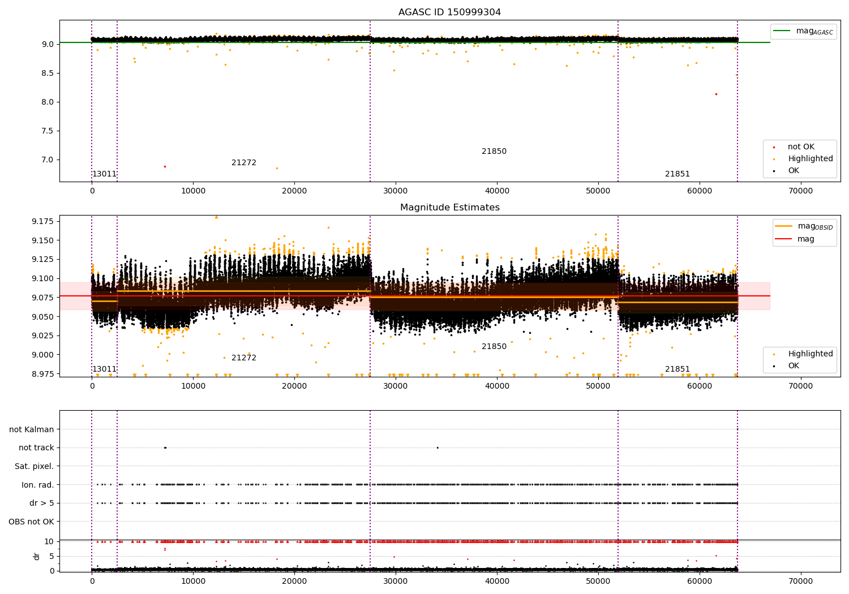Screen dimensions: 849x594
Task: Click the 40000 x-tick under the flags plot
Action: point(497,582)
